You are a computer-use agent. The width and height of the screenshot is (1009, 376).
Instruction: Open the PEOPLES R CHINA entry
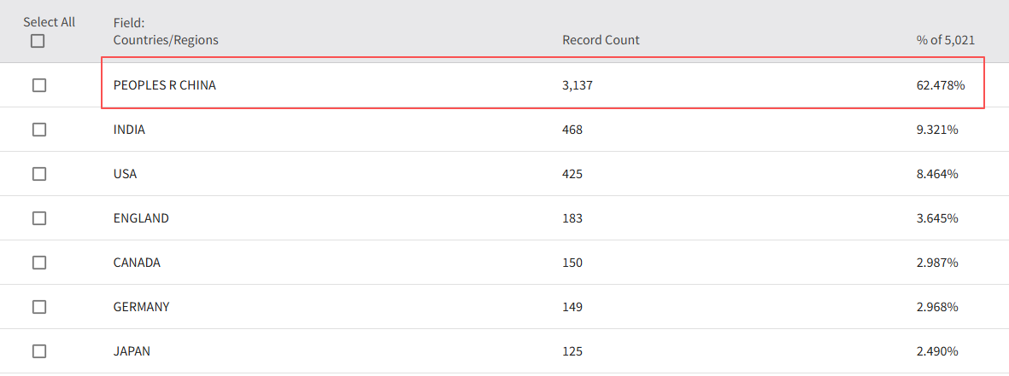coord(165,85)
